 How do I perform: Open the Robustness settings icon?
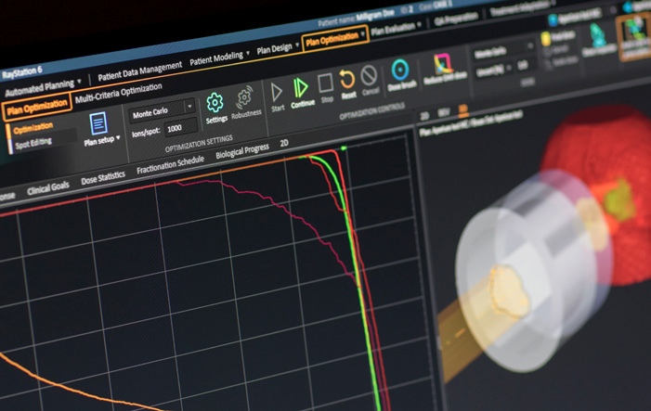(x=245, y=97)
